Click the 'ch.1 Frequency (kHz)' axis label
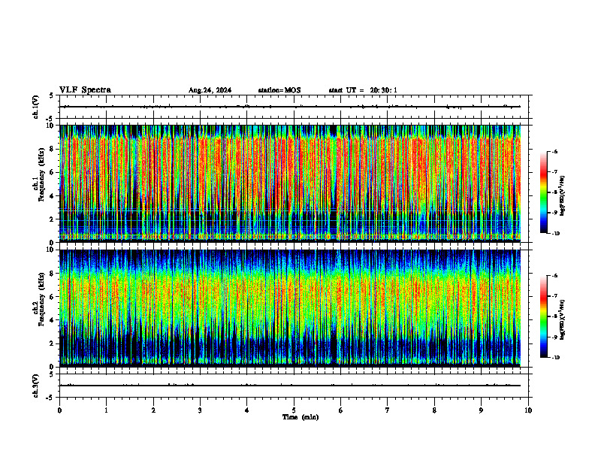The width and height of the screenshot is (595, 460). 39,174
